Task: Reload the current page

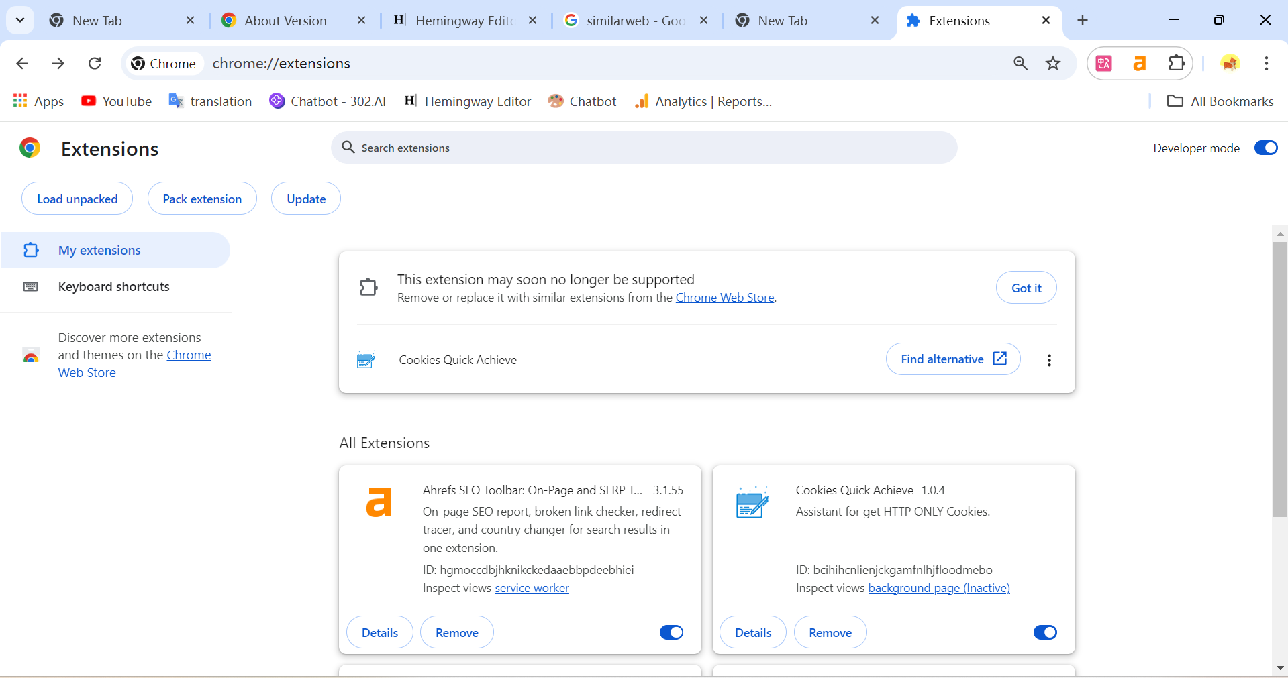Action: coord(95,63)
